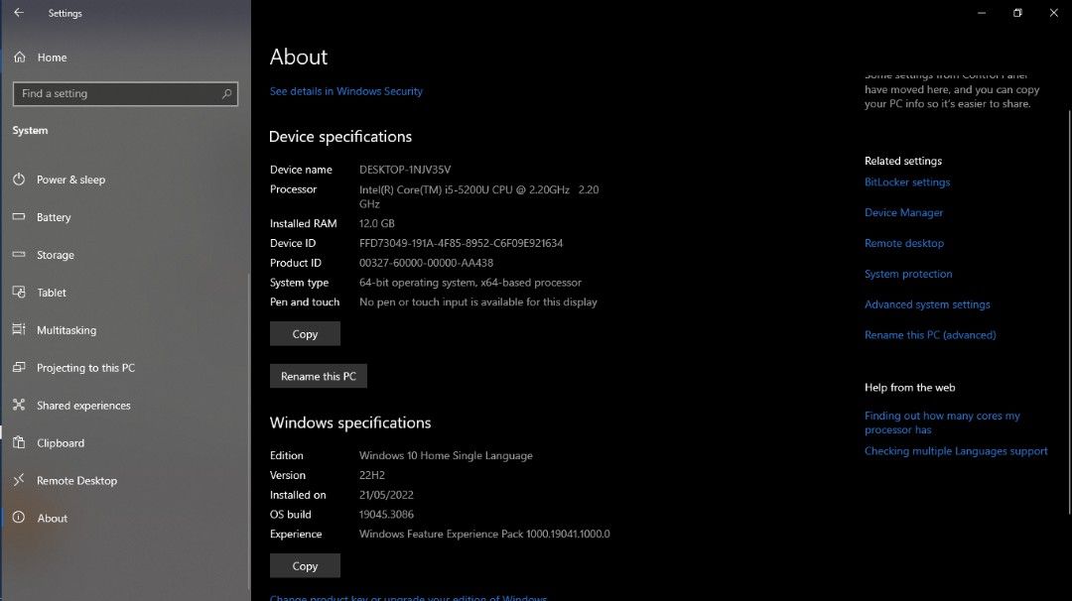Copy the device specifications
This screenshot has width=1072, height=601.
pos(305,334)
